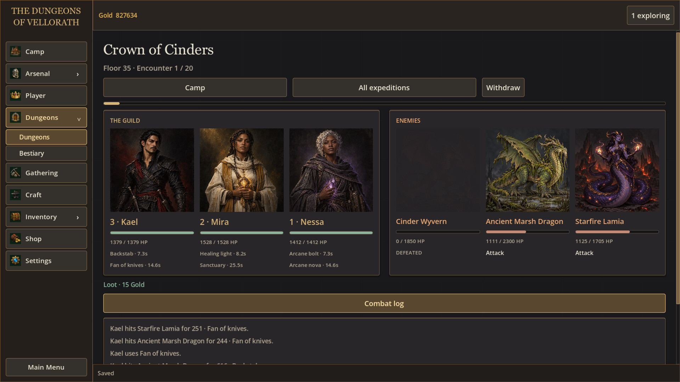Open All expeditions view
The image size is (680, 382).
[x=384, y=87]
